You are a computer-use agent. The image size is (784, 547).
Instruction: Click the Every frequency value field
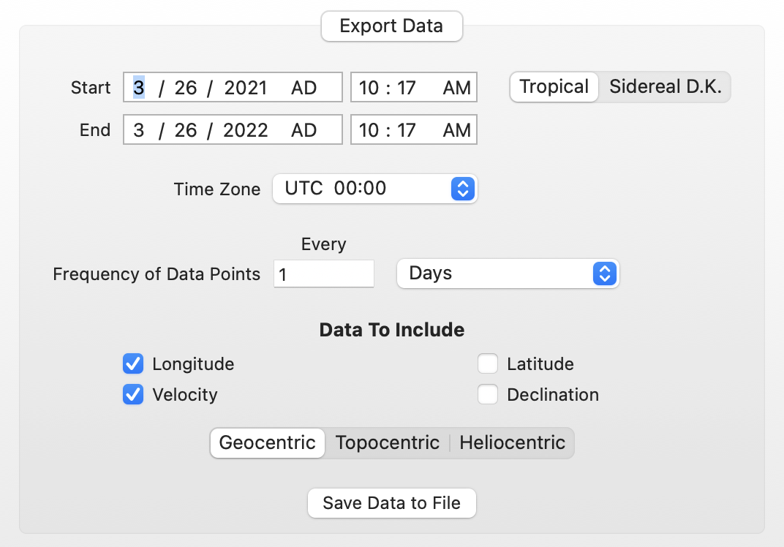point(323,273)
